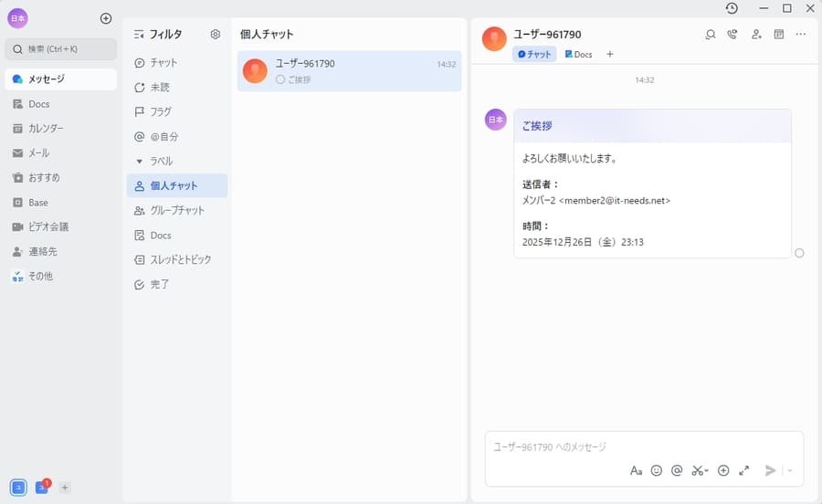This screenshot has height=504, width=822.
Task: Open text formatting (Aa) in composer
Action: click(x=636, y=470)
